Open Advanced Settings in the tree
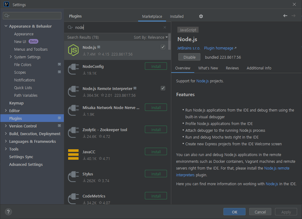This screenshot has height=219, width=302. tap(26, 164)
